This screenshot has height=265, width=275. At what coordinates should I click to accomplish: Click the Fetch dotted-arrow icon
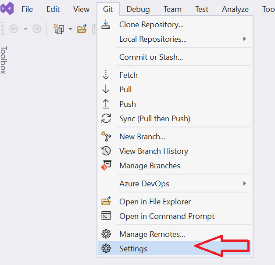[x=106, y=75]
